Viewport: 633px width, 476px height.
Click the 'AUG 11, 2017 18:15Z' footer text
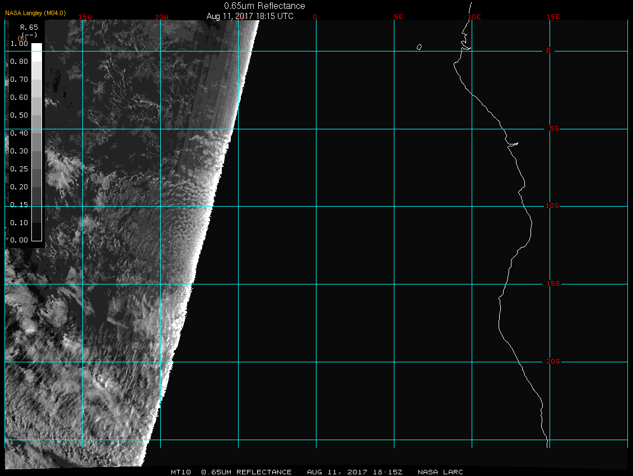tap(355, 472)
